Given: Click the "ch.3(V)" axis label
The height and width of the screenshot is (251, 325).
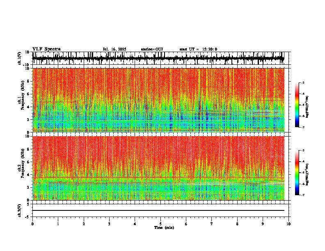Looking at the screenshot, I should click(x=20, y=210).
